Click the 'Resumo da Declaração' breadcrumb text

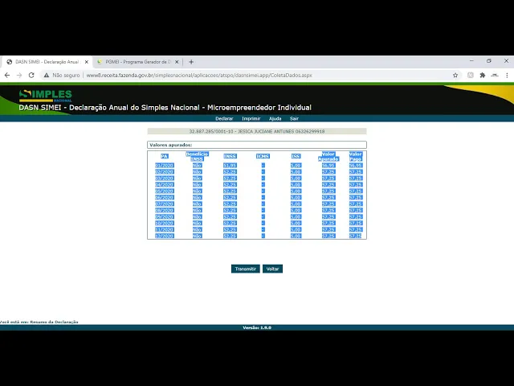coord(54,322)
